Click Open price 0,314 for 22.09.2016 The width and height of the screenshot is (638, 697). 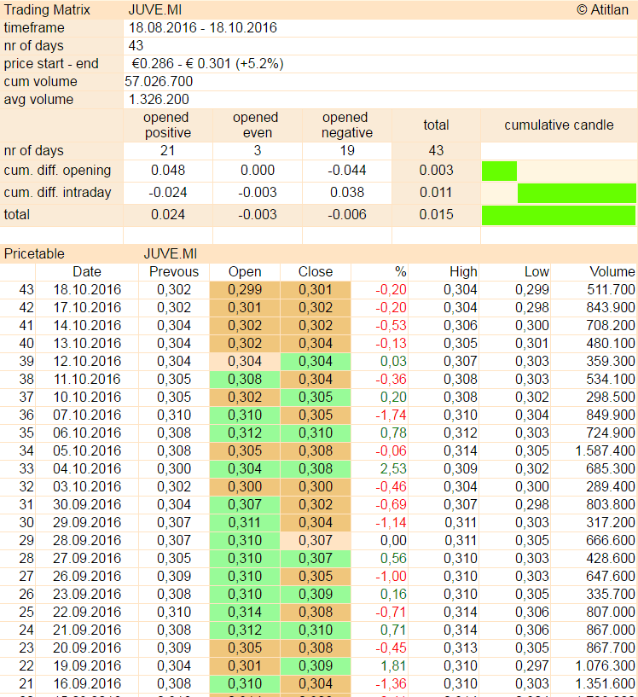[245, 612]
